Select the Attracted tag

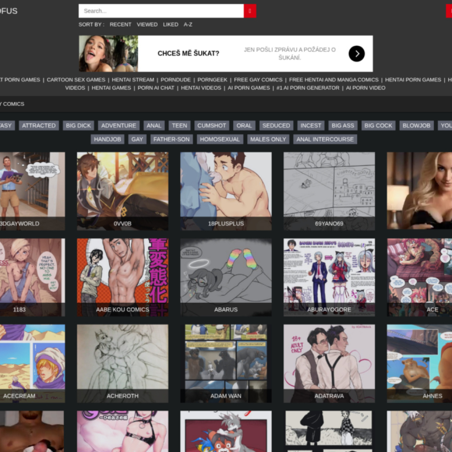39,126
